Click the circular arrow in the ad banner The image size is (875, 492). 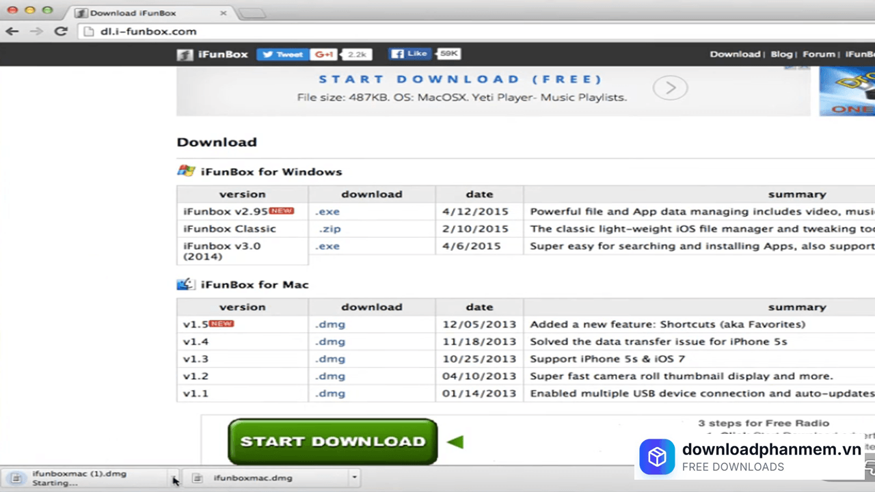coord(670,88)
